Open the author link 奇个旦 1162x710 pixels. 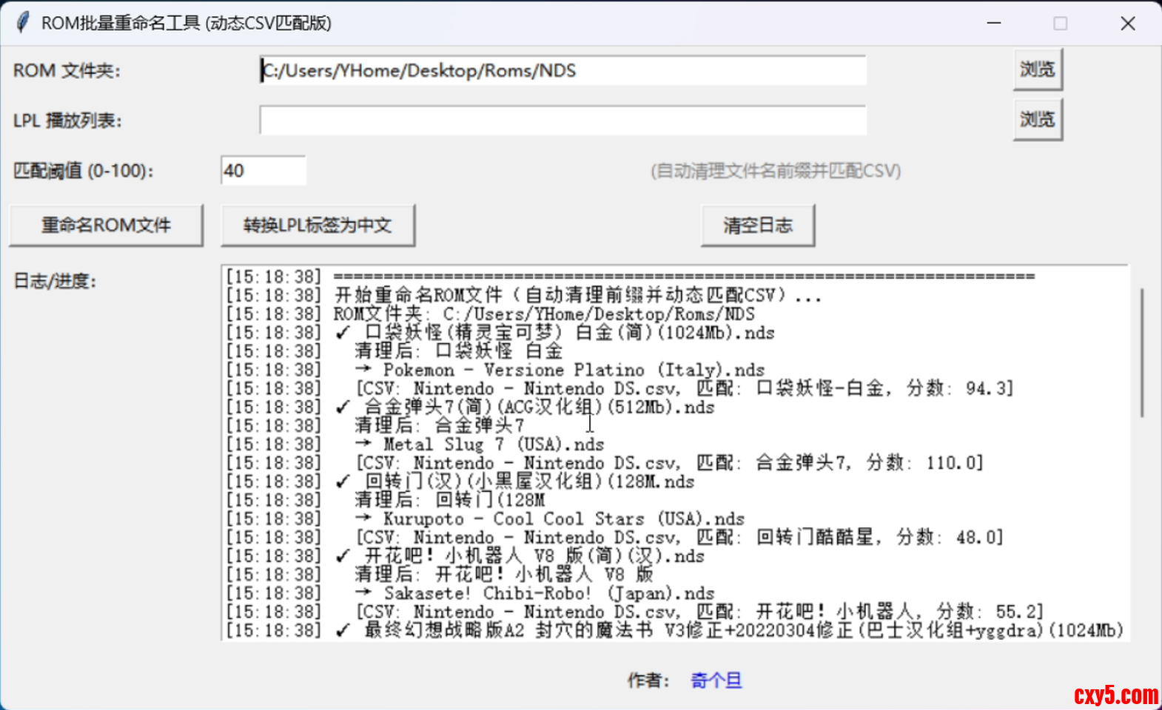point(716,680)
